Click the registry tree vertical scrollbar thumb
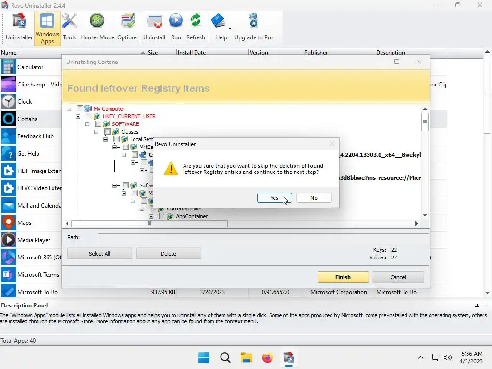The width and height of the screenshot is (492, 369). pyautogui.click(x=425, y=122)
